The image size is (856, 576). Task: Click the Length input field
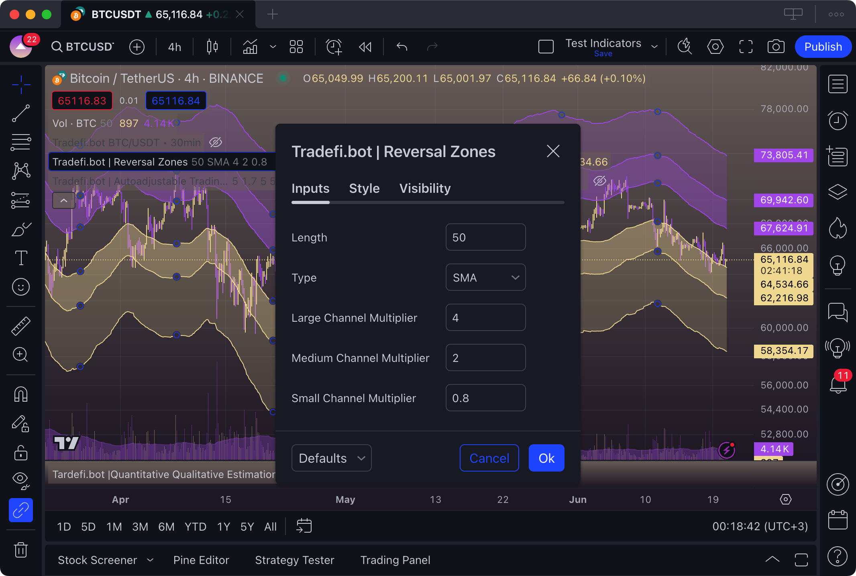(x=485, y=237)
